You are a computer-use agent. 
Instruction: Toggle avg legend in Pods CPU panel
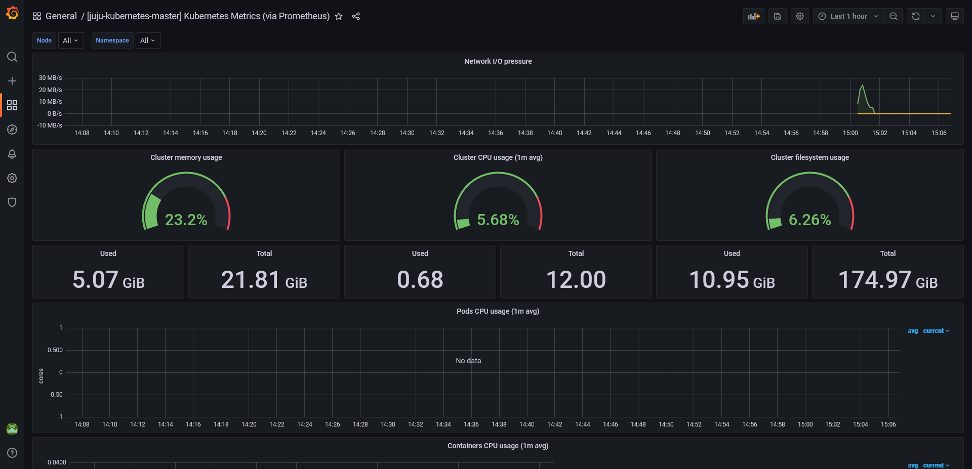(913, 331)
